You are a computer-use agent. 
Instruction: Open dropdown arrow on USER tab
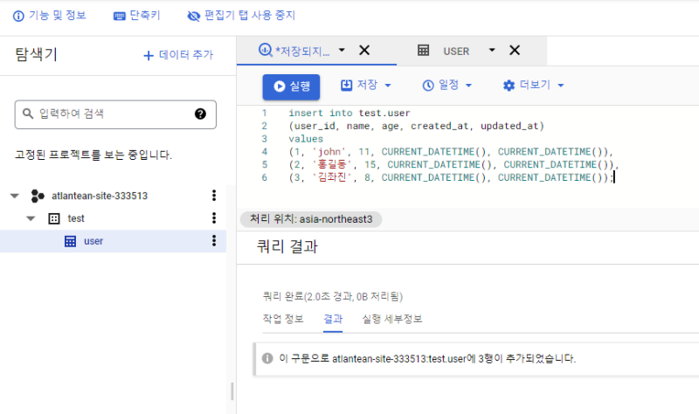tap(492, 51)
